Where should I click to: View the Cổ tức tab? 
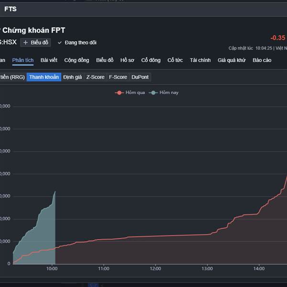click(x=175, y=60)
